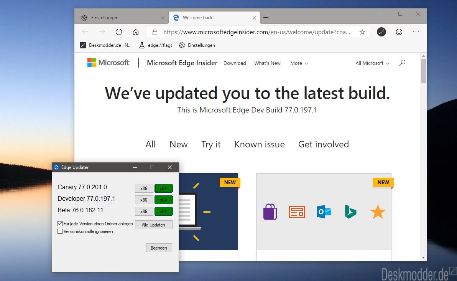Viewport: 457px width, 281px height.
Task: Open the Download menu item
Action: tap(235, 63)
